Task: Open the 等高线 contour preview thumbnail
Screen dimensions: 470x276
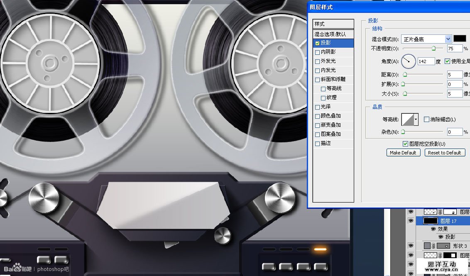Action: (x=408, y=119)
